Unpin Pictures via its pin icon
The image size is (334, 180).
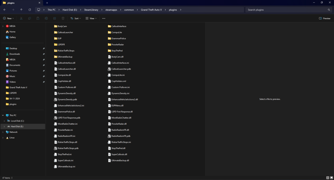tap(44, 71)
